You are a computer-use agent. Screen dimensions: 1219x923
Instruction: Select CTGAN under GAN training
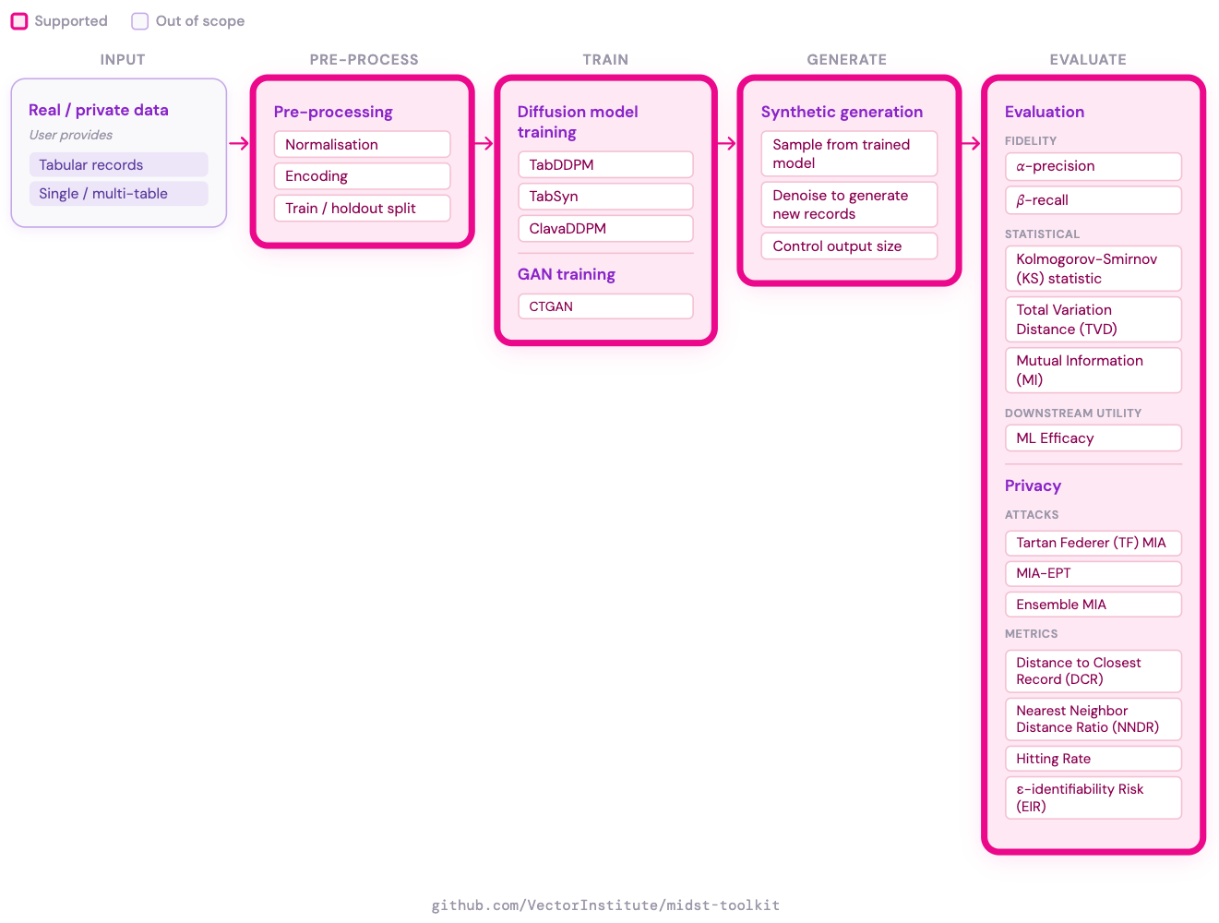tap(605, 306)
